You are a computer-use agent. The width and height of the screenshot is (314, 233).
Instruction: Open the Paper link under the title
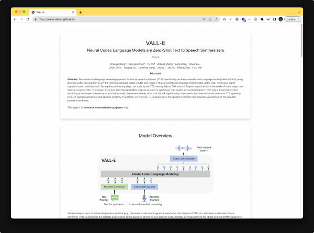tap(155, 57)
